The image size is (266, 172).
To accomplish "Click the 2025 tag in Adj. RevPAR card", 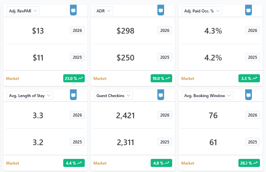I will click(x=77, y=57).
